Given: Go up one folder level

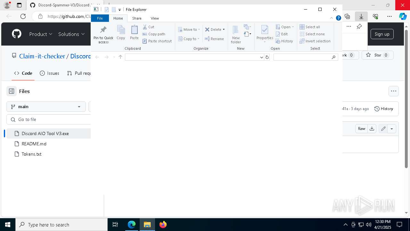Looking at the screenshot, I should (120, 57).
